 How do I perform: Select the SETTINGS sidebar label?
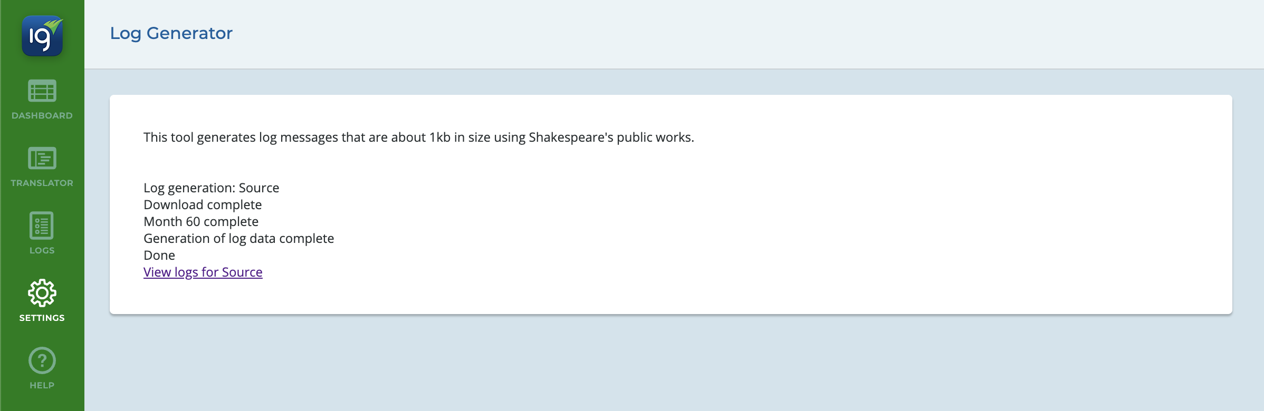pyautogui.click(x=42, y=318)
